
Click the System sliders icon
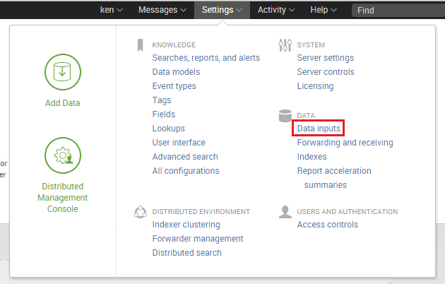click(x=285, y=45)
